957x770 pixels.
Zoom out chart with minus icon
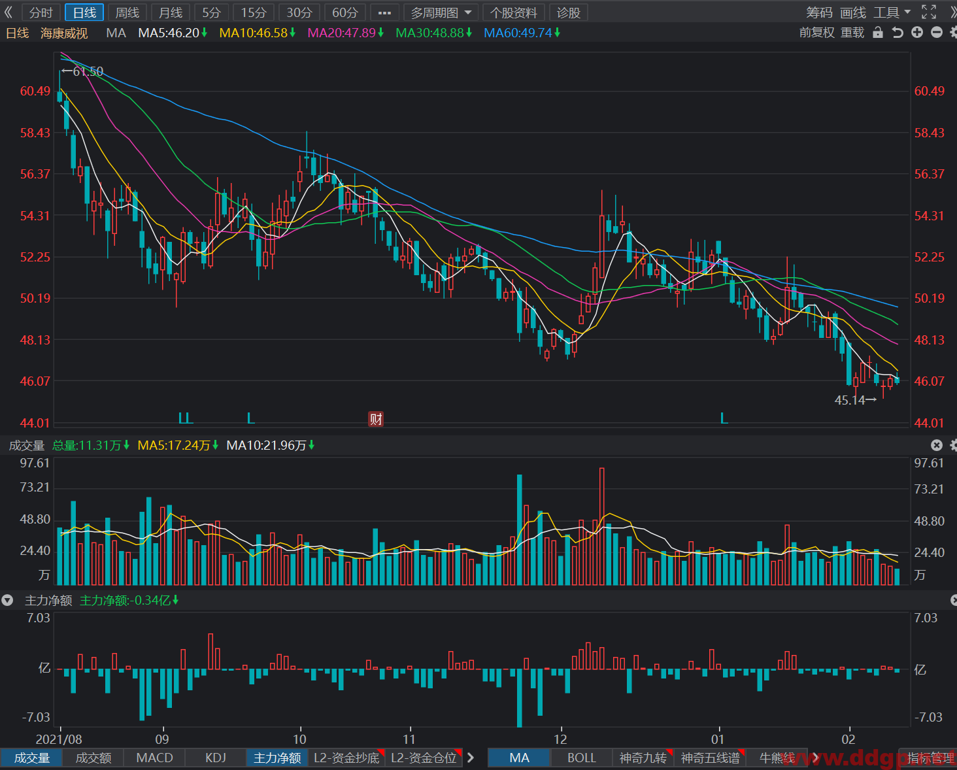coord(937,33)
